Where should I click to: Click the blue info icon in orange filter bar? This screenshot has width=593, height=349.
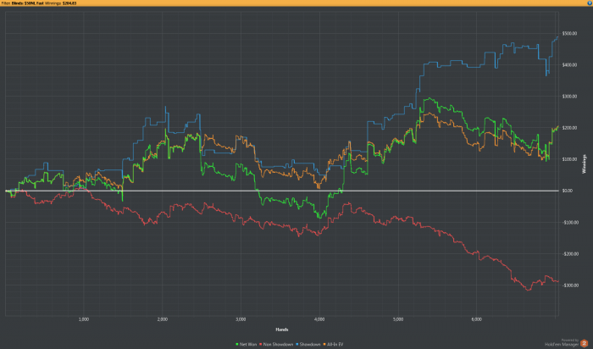click(x=590, y=3)
